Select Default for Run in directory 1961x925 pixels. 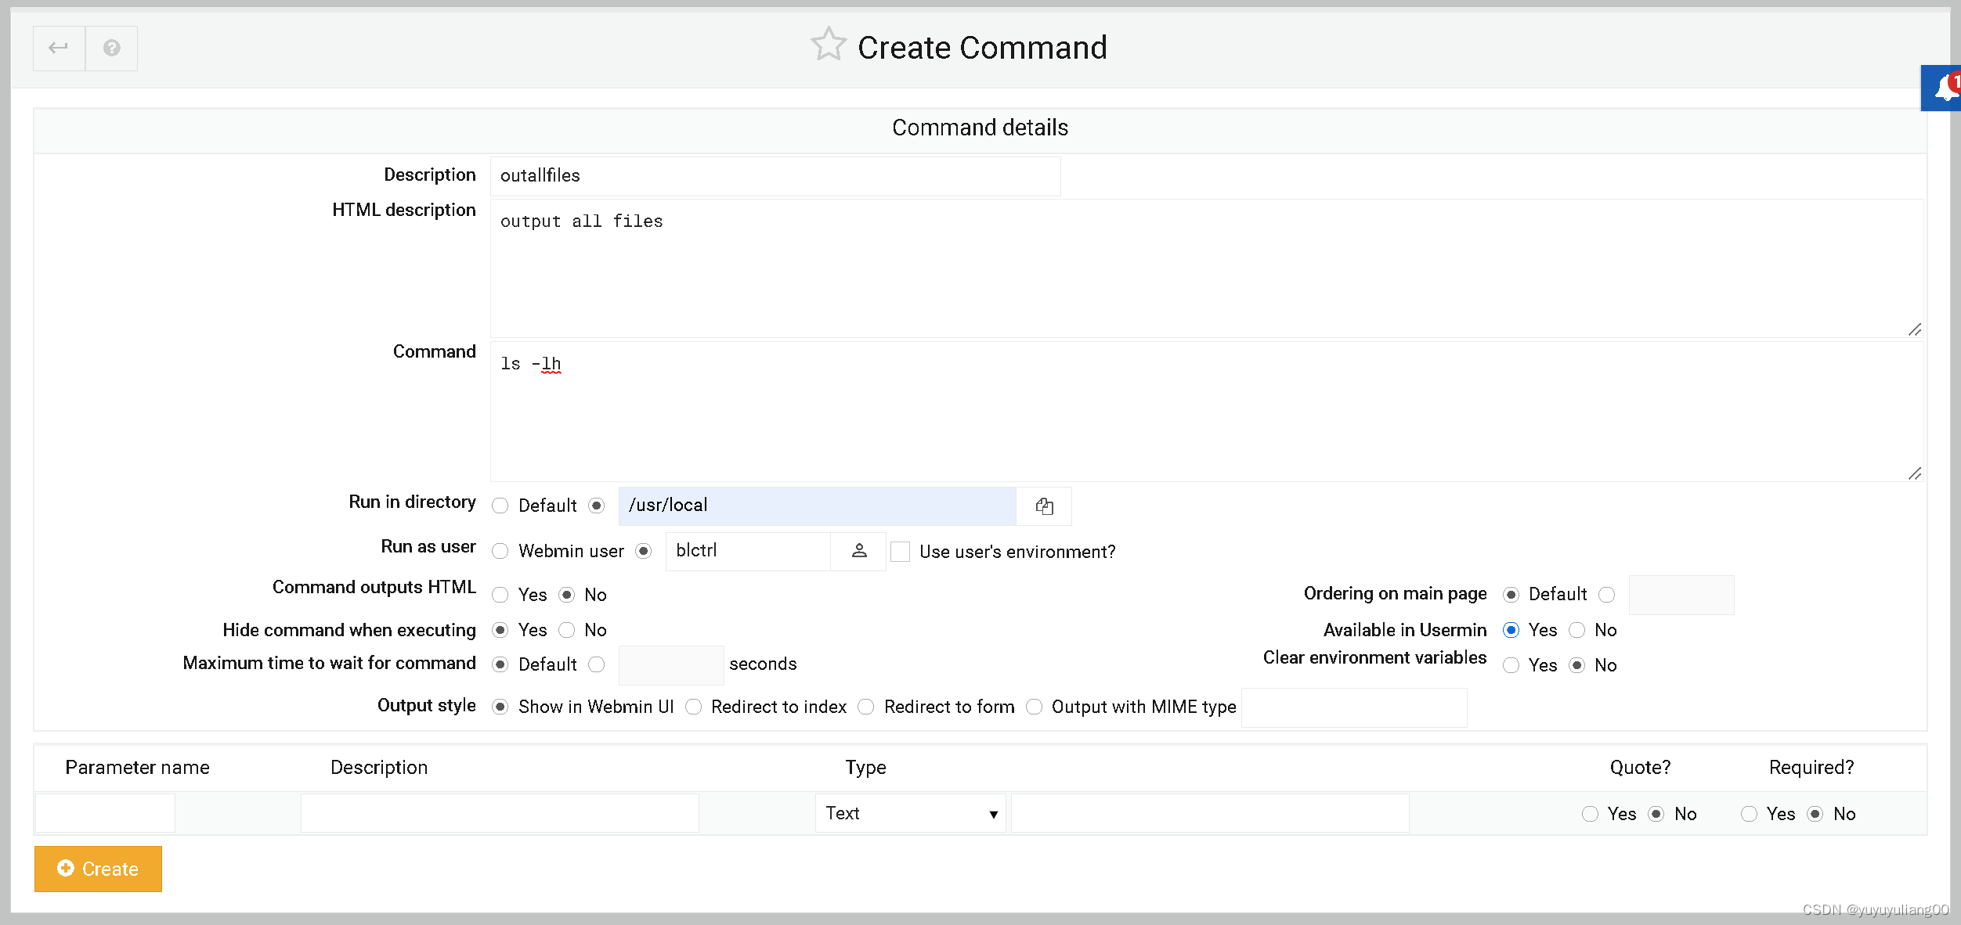tap(500, 506)
